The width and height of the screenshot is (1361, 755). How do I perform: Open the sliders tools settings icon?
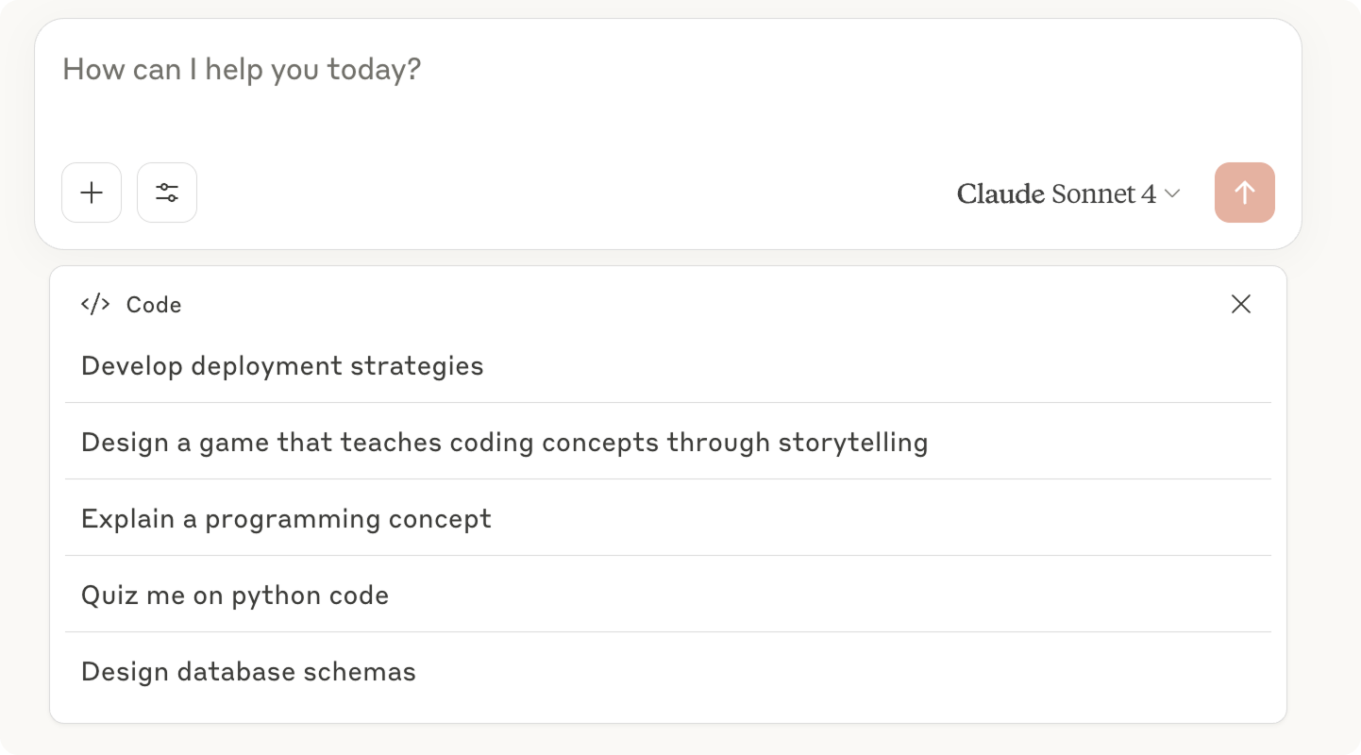point(167,193)
